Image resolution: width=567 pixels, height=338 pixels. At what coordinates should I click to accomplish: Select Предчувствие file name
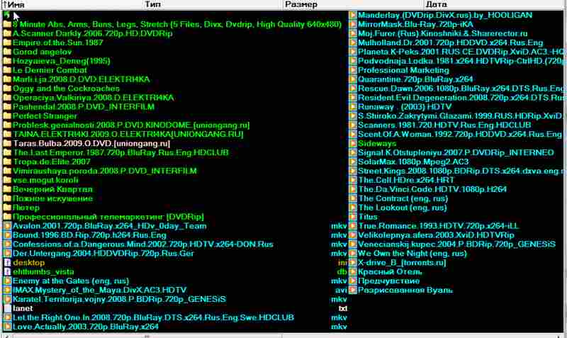click(x=388, y=281)
